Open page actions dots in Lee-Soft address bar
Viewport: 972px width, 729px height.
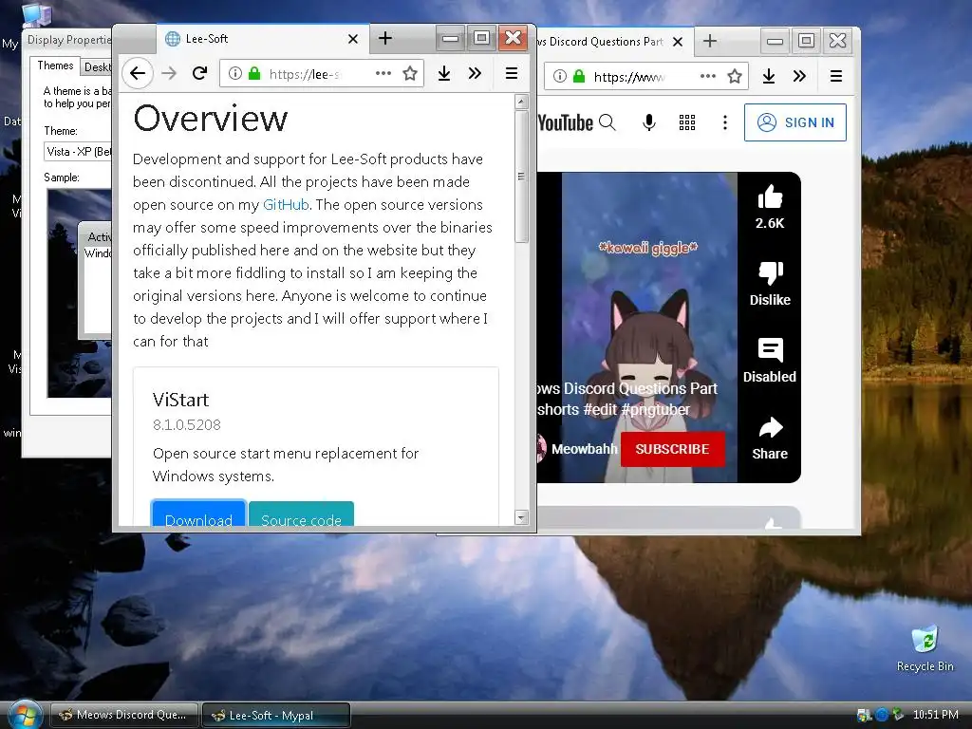pyautogui.click(x=383, y=73)
